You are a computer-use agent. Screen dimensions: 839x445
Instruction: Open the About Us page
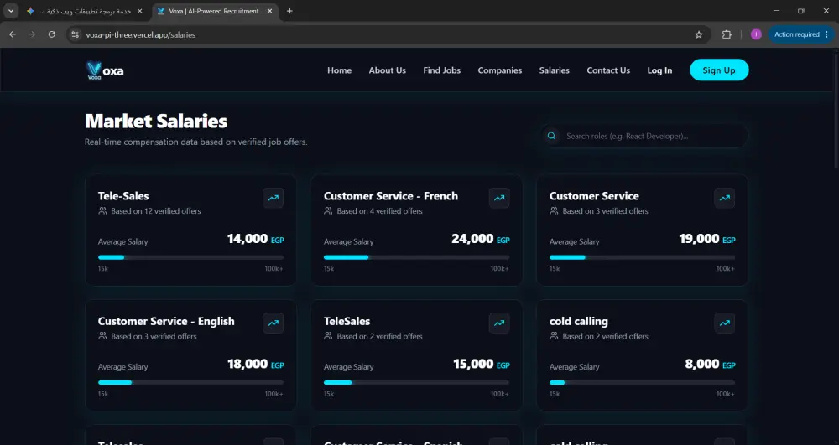[388, 70]
